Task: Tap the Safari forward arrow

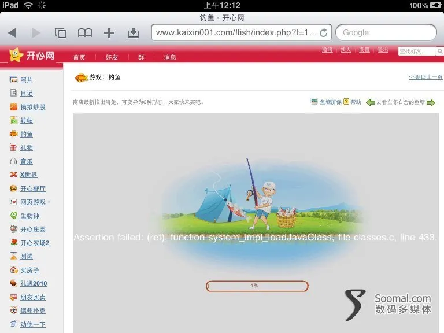Action: tap(36, 33)
